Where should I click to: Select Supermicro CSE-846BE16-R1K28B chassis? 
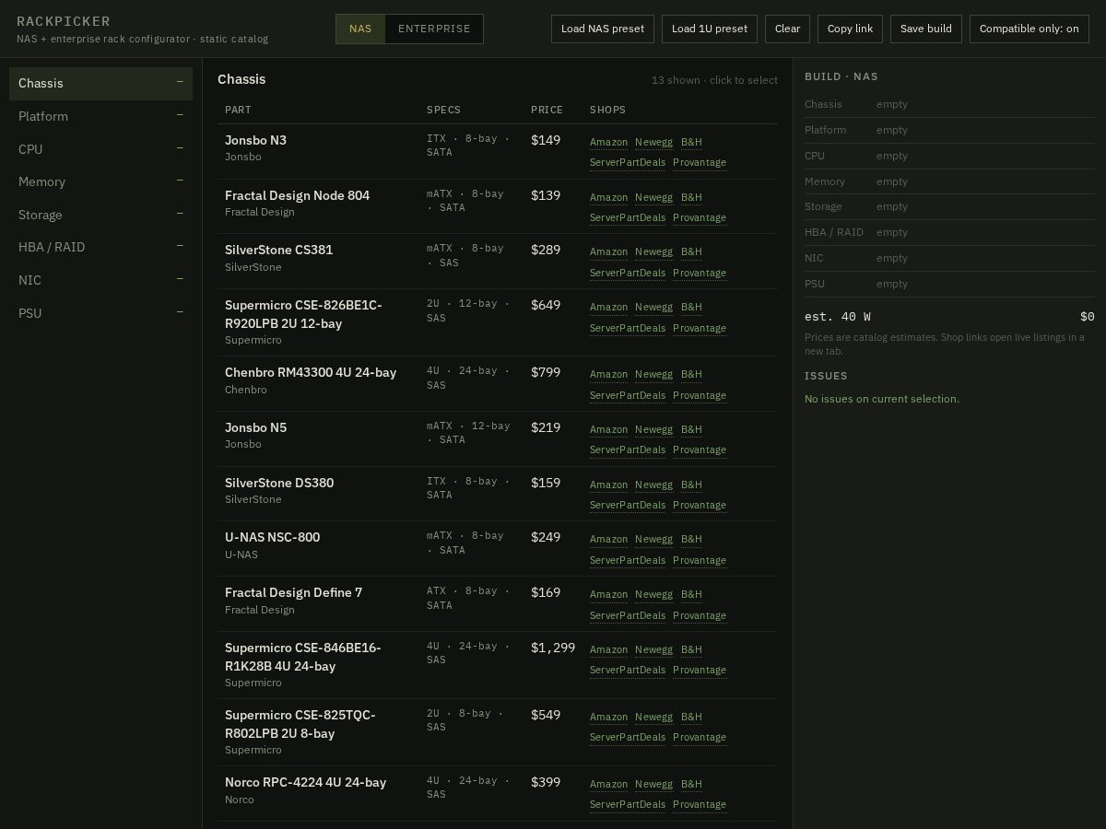point(498,665)
